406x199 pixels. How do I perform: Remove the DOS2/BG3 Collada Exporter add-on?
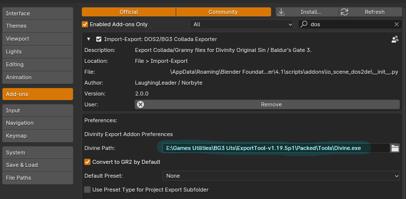pos(267,104)
